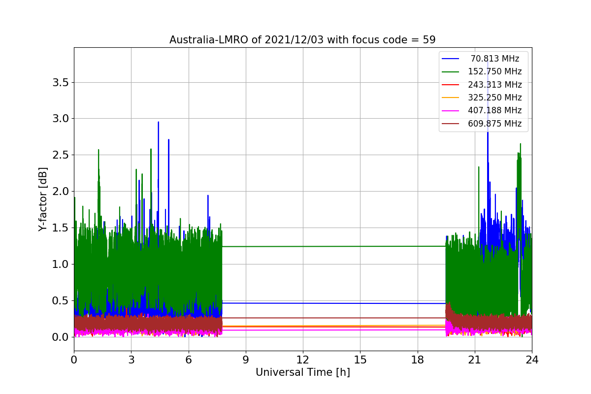Click the y-axis tick label 0.5
The height and width of the screenshot is (394, 591).
click(61, 300)
